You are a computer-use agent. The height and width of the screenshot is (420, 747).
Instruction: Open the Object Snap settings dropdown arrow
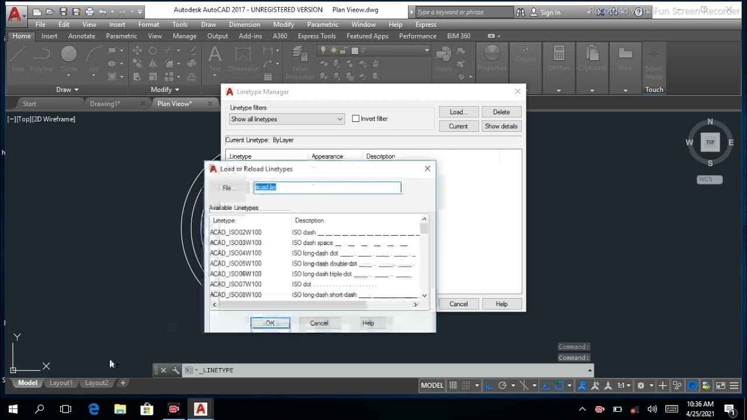[569, 386]
